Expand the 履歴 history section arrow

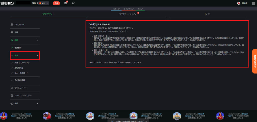pyautogui.click(x=37, y=103)
